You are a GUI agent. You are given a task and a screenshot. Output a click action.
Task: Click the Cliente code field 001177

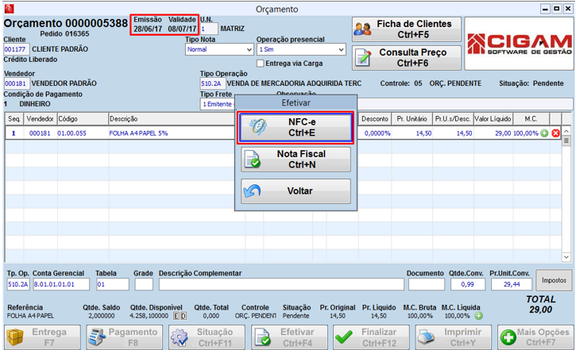[x=16, y=49]
